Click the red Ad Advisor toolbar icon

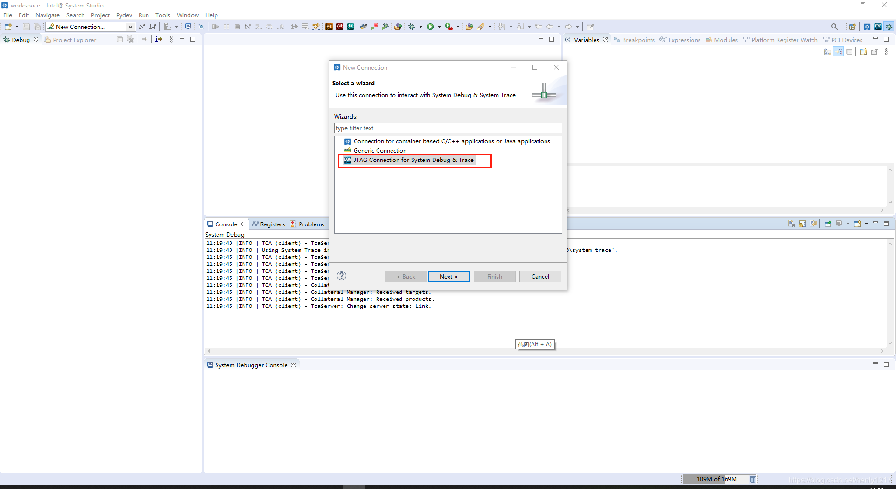pos(340,27)
